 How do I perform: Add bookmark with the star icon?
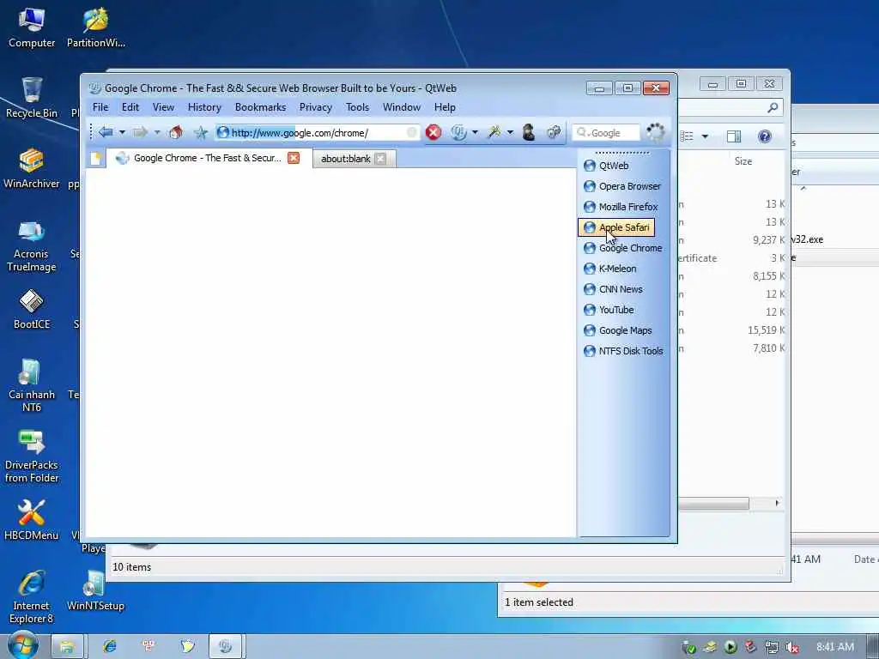pos(201,132)
